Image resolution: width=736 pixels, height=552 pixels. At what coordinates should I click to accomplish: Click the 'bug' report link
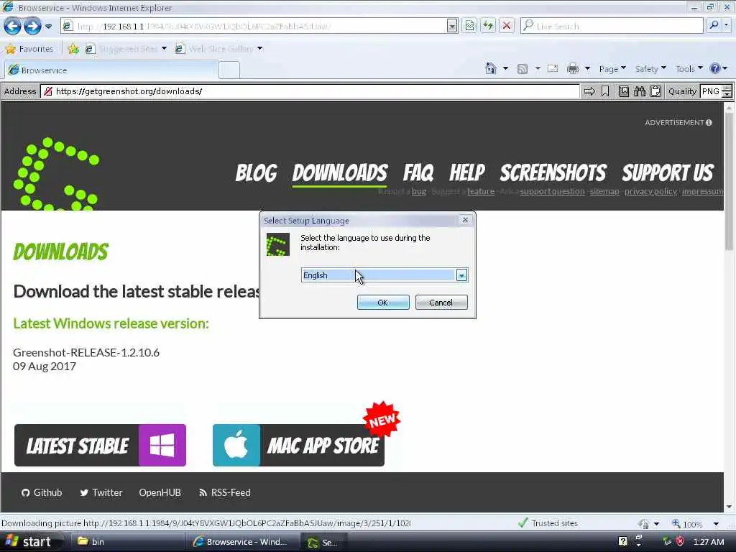point(419,191)
